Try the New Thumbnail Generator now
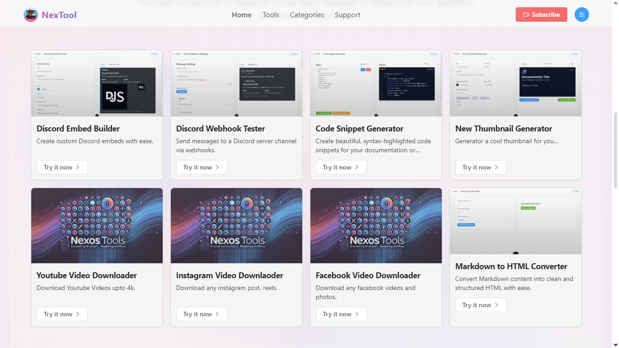This screenshot has height=348, width=619. point(481,167)
